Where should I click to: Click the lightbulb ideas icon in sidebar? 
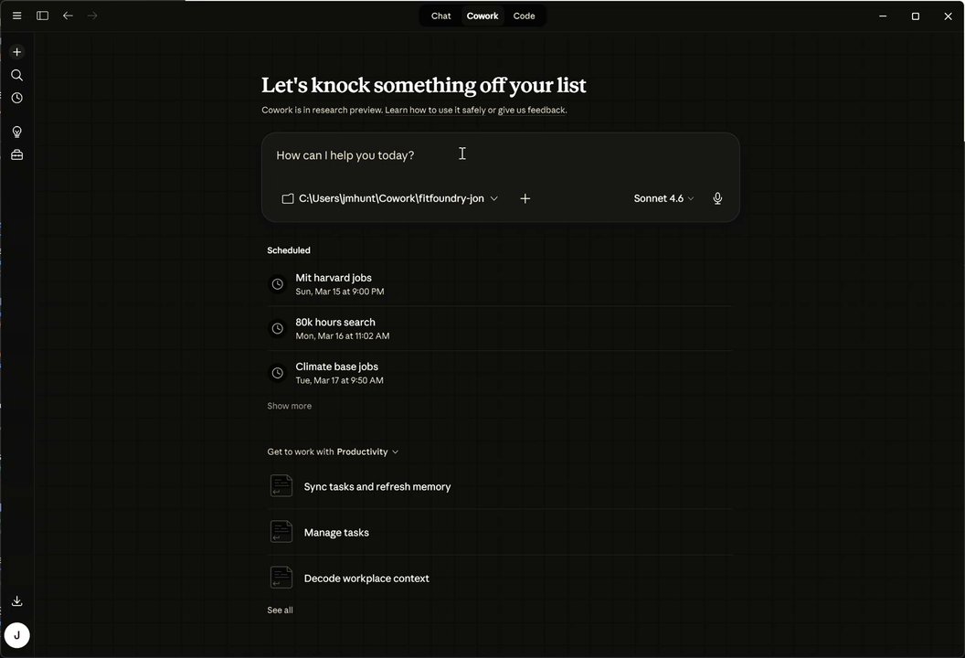pyautogui.click(x=16, y=132)
